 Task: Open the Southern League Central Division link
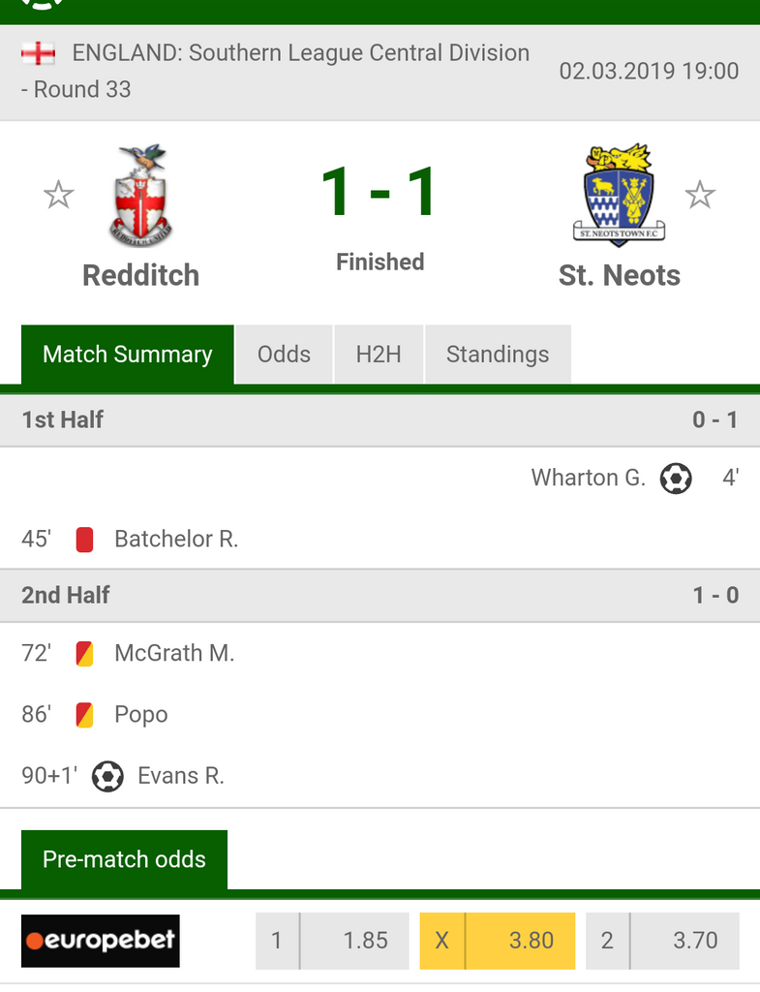300,53
